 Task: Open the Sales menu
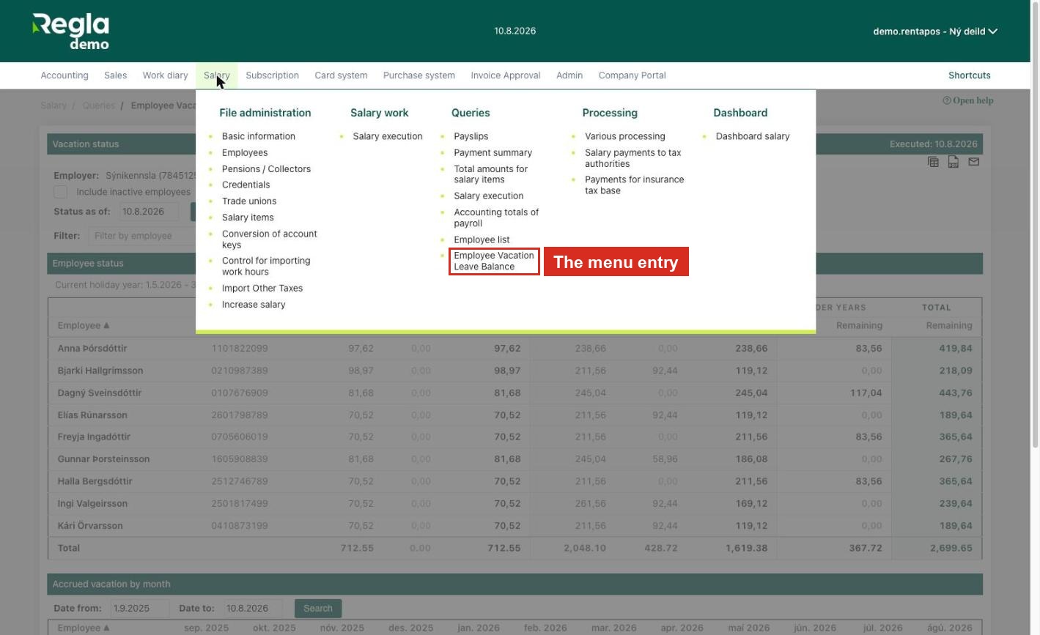(115, 75)
